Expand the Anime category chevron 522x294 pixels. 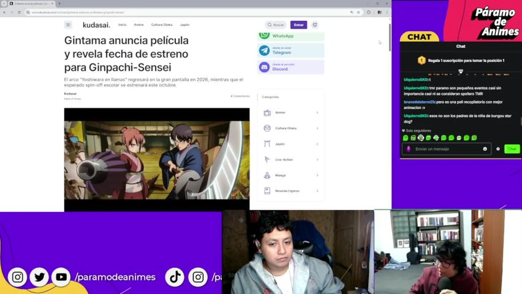tap(317, 113)
